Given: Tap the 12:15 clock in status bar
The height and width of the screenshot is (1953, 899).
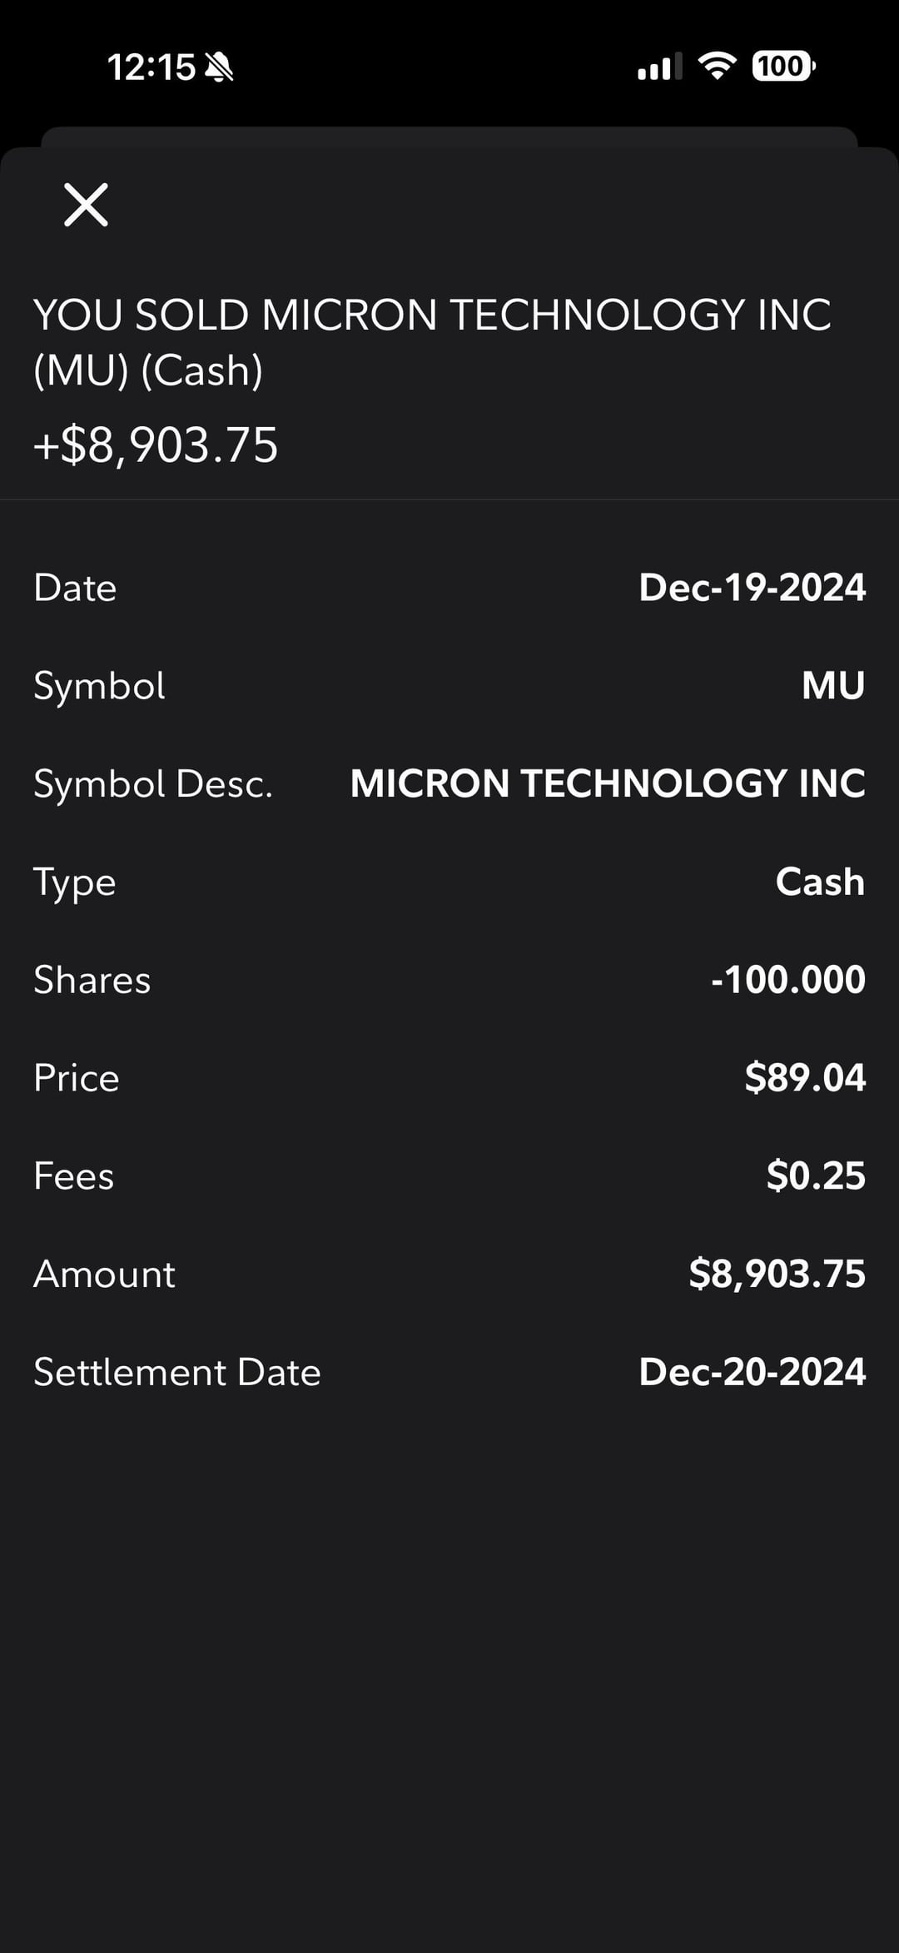Looking at the screenshot, I should (151, 67).
